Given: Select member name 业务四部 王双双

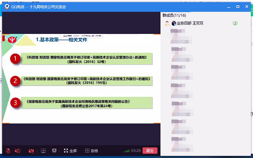Looking at the screenshot, I should pos(190,23).
